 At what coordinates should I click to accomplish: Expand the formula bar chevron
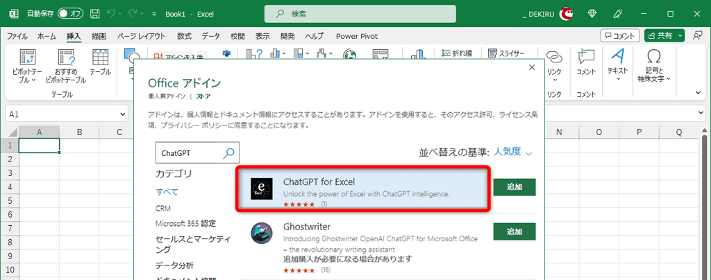[702, 113]
